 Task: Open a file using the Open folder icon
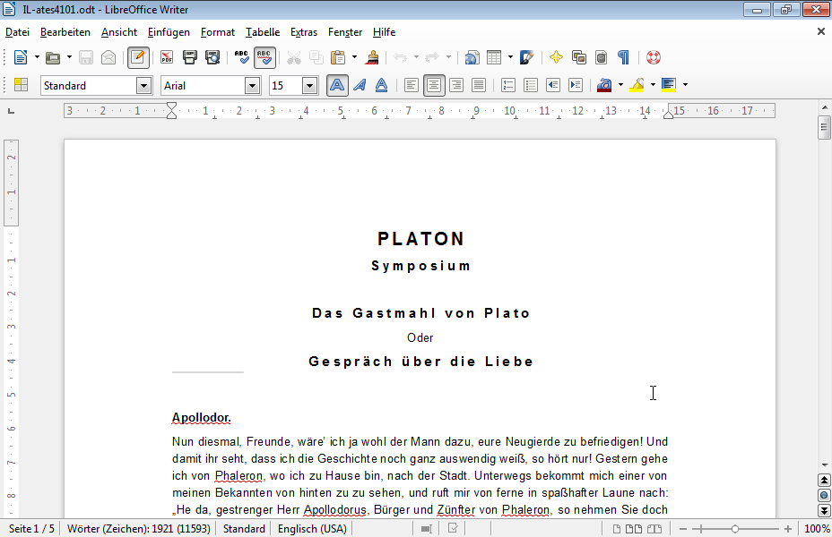(x=53, y=57)
